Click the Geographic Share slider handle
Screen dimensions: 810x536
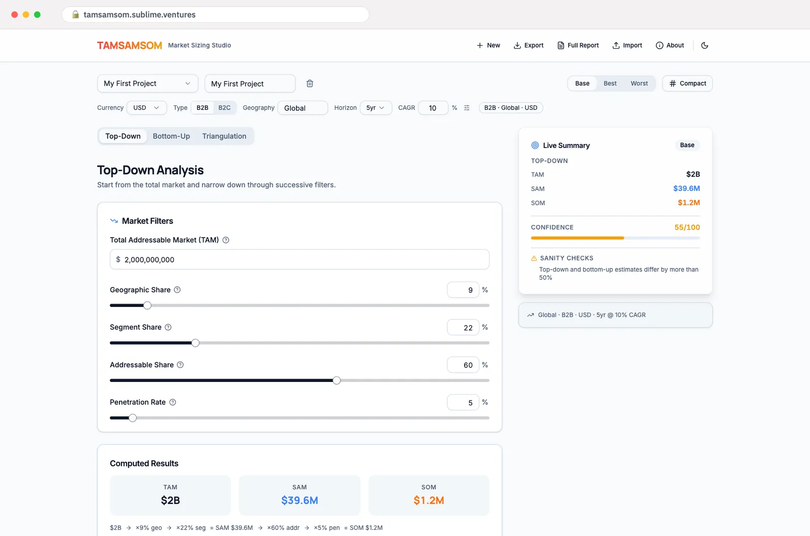click(x=147, y=305)
